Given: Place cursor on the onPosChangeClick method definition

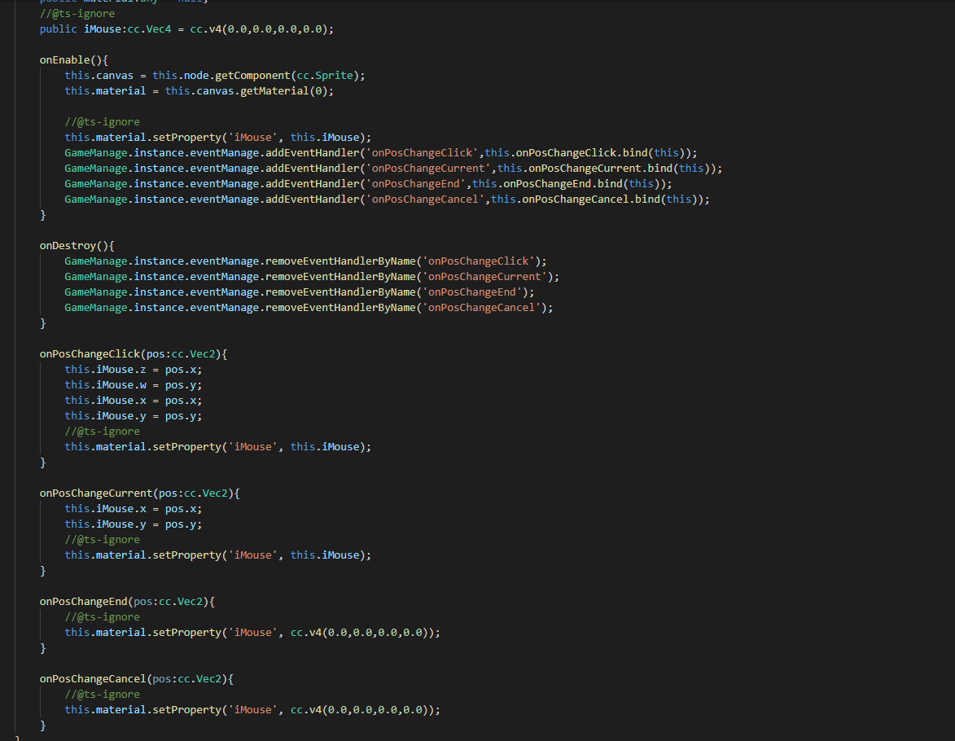Looking at the screenshot, I should click(x=90, y=354).
